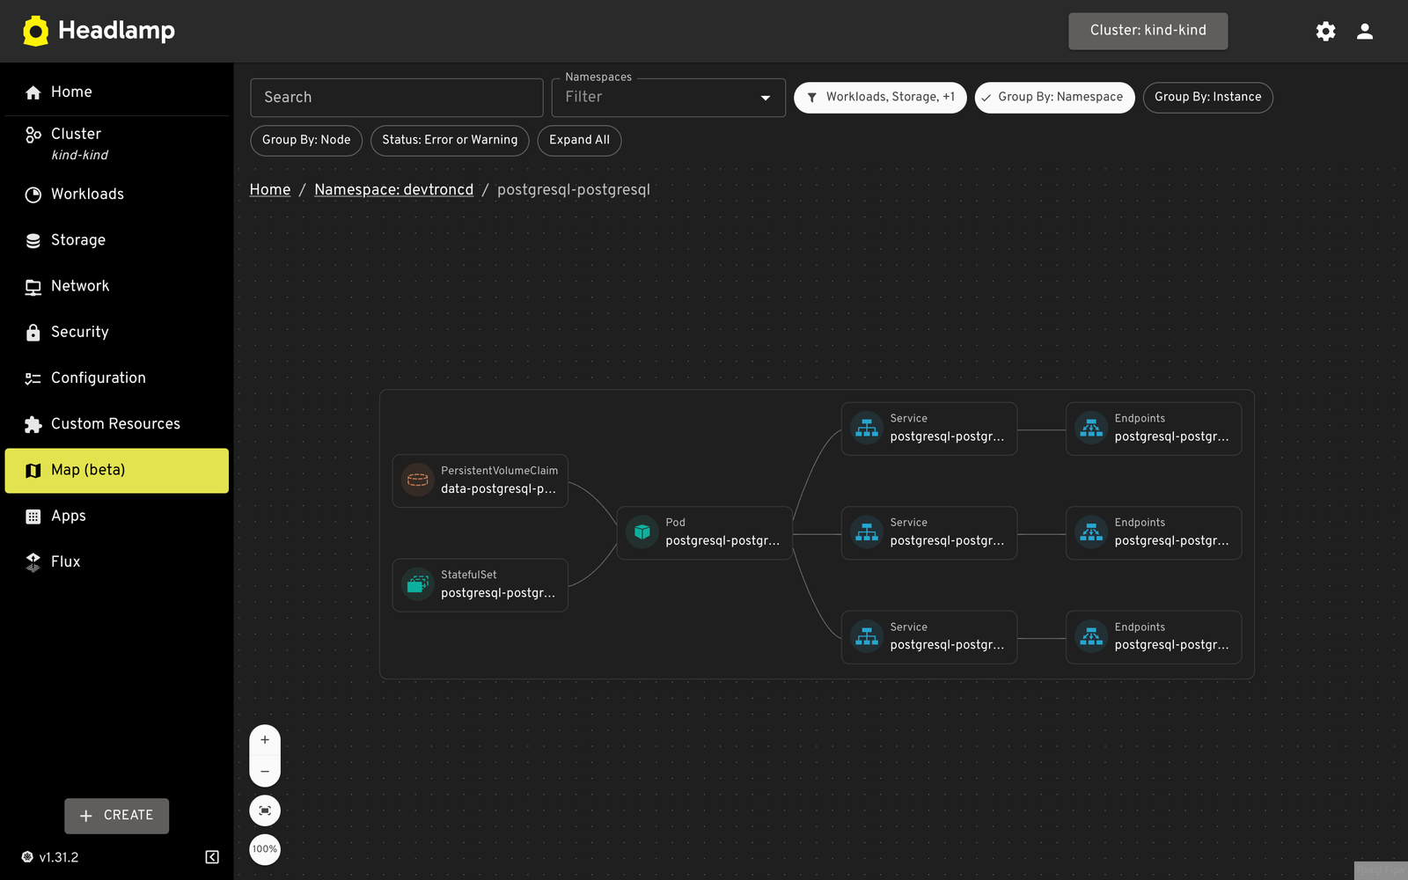The width and height of the screenshot is (1408, 880).
Task: Follow the Namespace: devtroncd breadcrumb link
Action: click(393, 190)
